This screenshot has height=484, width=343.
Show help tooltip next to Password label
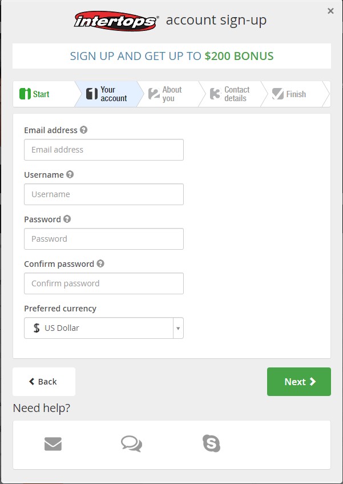coord(67,219)
